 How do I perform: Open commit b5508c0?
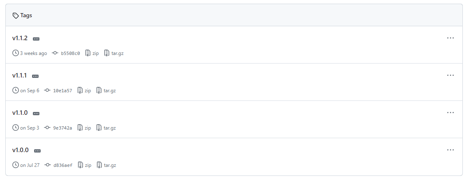[70, 53]
